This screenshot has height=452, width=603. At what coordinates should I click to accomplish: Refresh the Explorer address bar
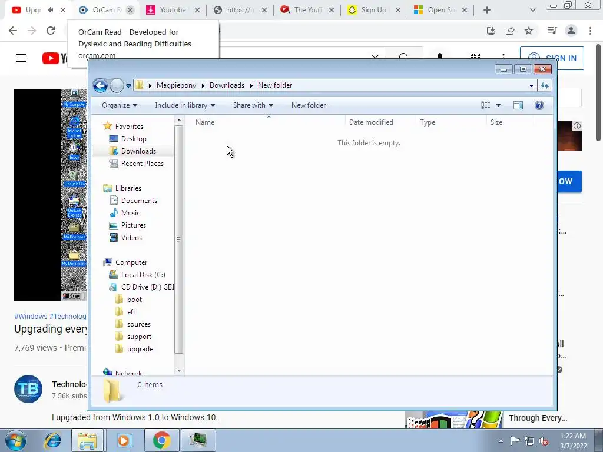pos(545,85)
